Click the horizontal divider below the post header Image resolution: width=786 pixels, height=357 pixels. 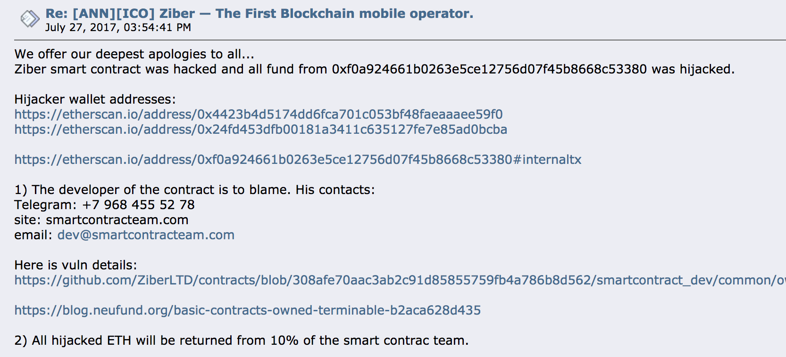(400, 40)
